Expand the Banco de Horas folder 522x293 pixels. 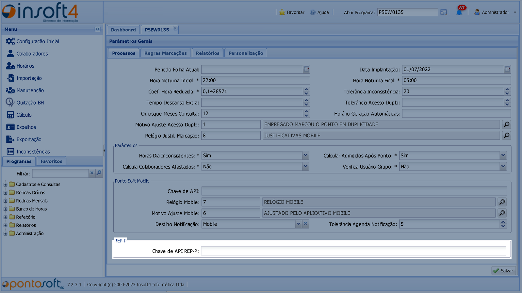coord(6,209)
